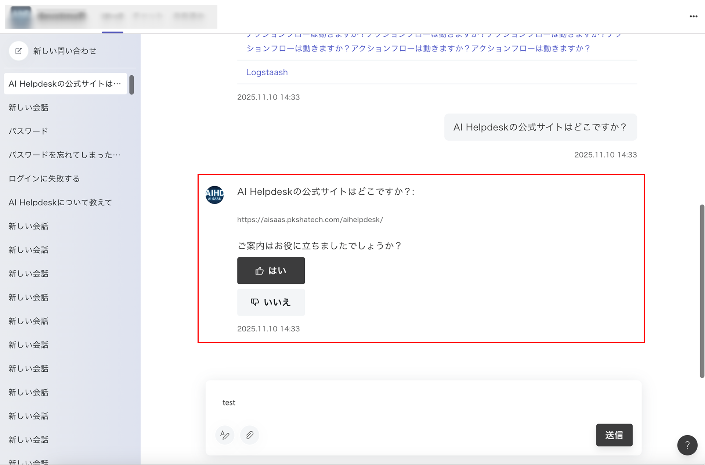Click the new inquiry compose icon

[18, 51]
